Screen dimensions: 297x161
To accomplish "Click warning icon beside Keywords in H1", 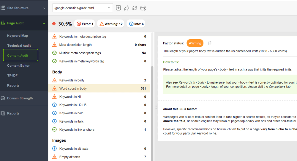I will [54, 97].
